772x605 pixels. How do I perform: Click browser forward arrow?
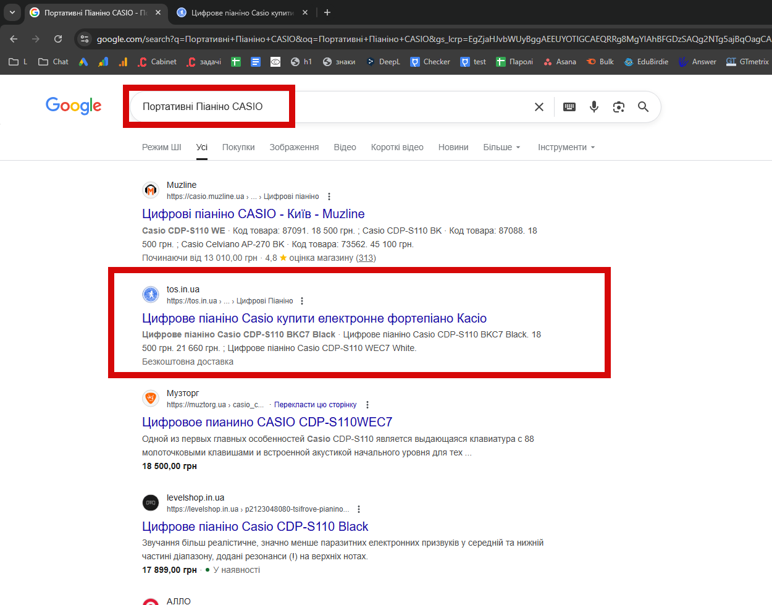click(36, 39)
